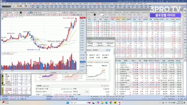Open File Explorer from the taskbar
This screenshot has width=187, height=105.
pyautogui.click(x=102, y=103)
